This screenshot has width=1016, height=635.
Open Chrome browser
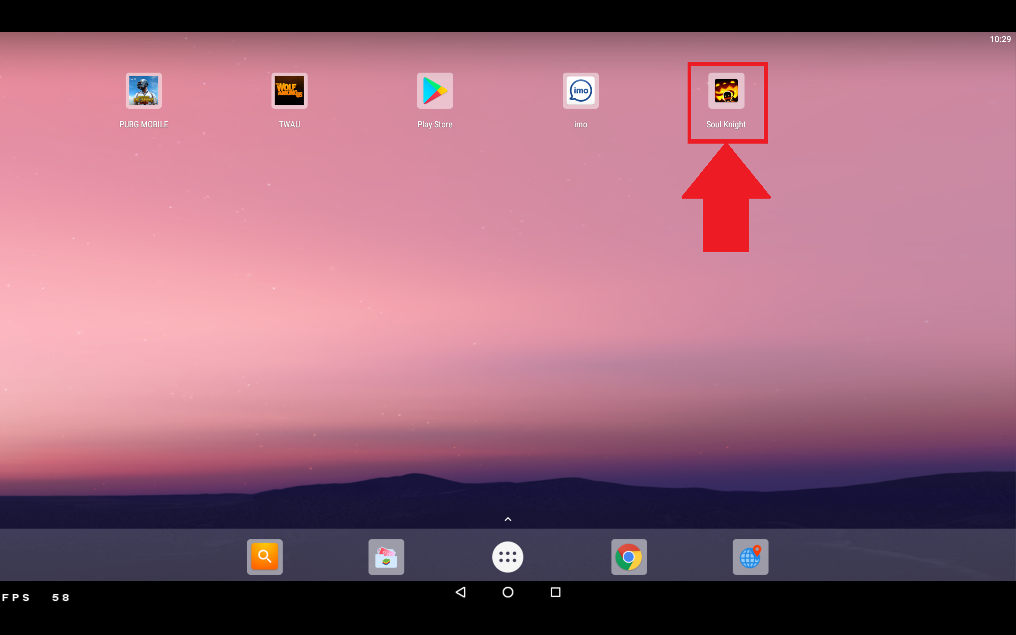629,557
